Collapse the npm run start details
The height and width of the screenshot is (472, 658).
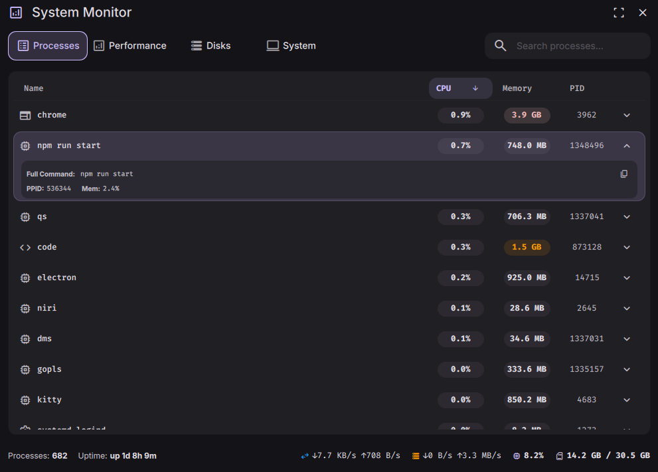626,146
